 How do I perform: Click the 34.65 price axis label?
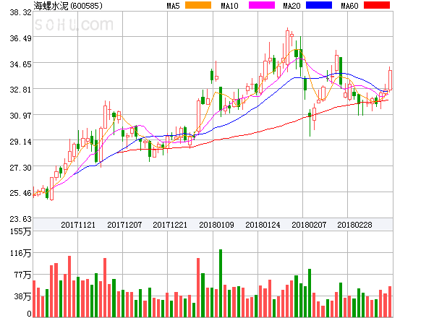coord(20,65)
